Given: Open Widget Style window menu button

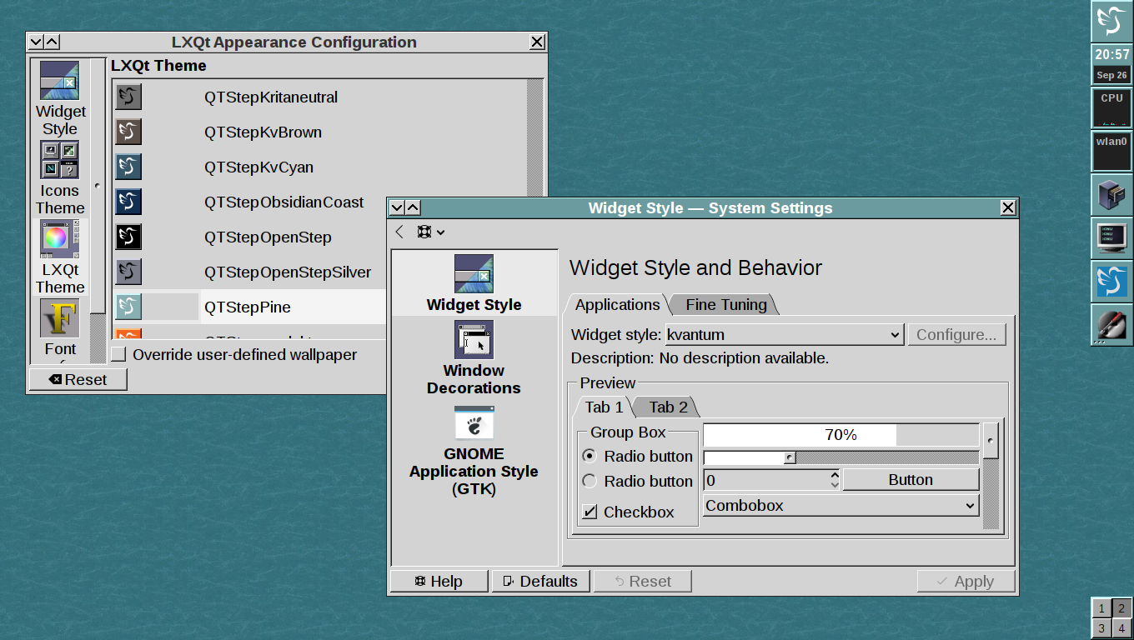Looking at the screenshot, I should (397, 207).
